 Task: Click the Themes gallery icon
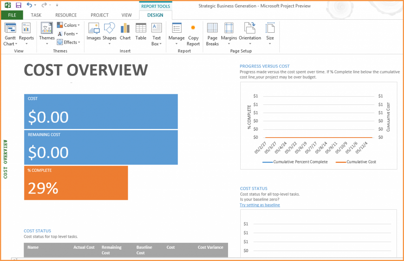click(x=47, y=28)
